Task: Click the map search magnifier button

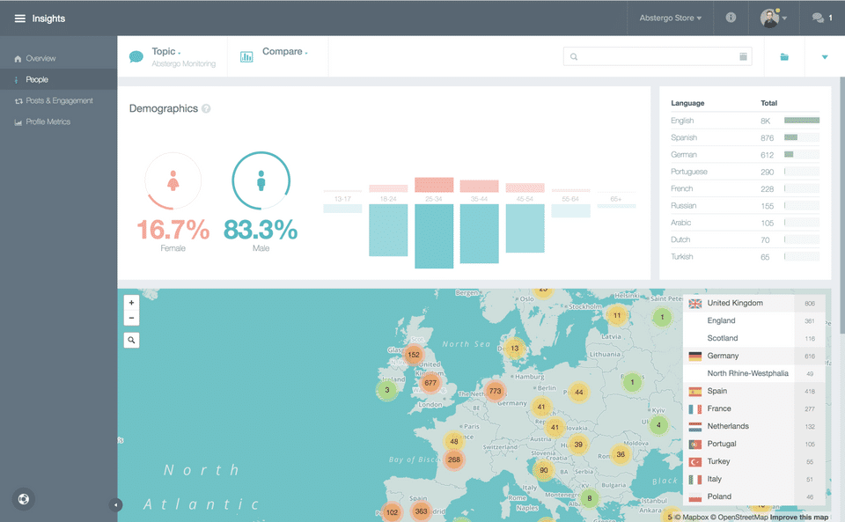Action: [131, 340]
